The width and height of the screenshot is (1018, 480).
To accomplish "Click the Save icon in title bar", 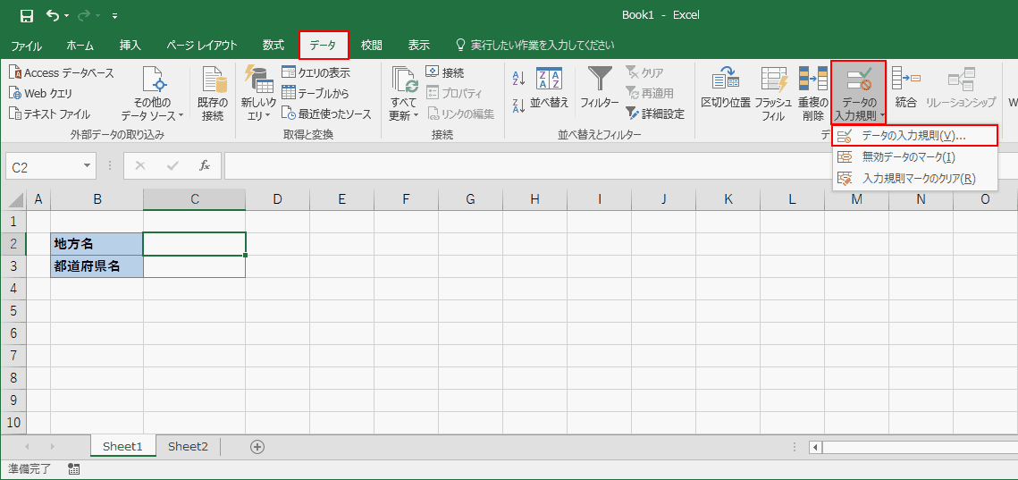I will click(27, 15).
